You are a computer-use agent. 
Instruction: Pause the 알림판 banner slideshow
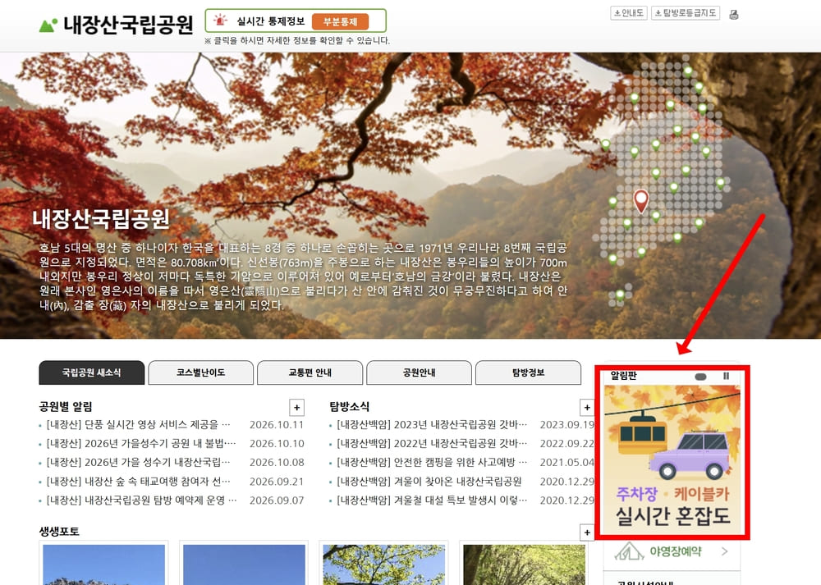coord(726,376)
